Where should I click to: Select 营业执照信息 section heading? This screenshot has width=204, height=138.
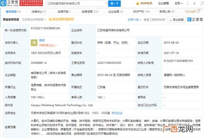11,19
